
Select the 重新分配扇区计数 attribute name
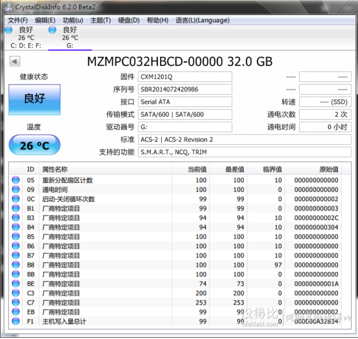point(67,180)
